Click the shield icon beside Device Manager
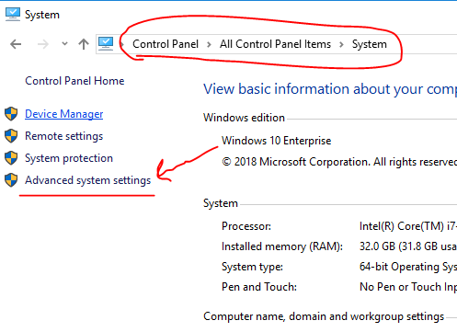This screenshot has height=332, width=457. tap(11, 114)
